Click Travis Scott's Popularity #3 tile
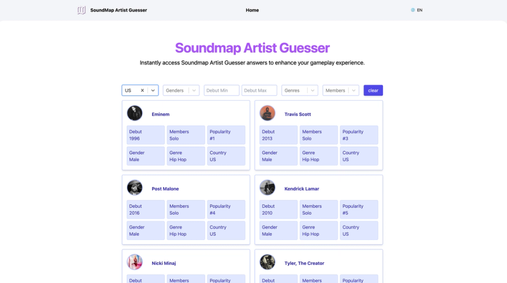This screenshot has width=507, height=283. coord(359,135)
